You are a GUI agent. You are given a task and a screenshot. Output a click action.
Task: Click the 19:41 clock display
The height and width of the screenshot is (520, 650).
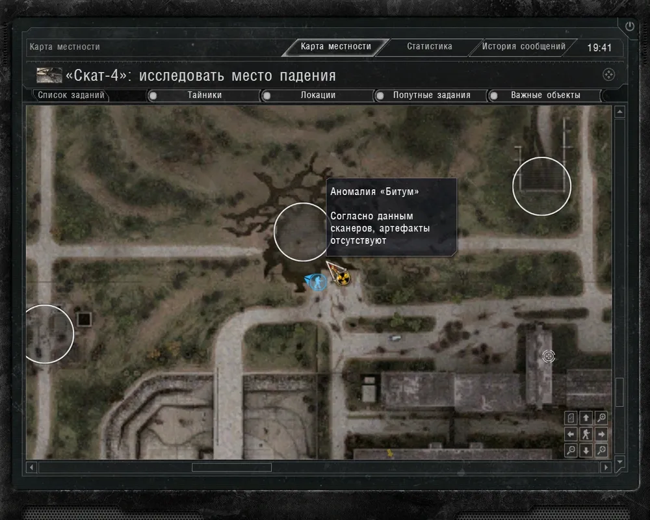pos(599,47)
